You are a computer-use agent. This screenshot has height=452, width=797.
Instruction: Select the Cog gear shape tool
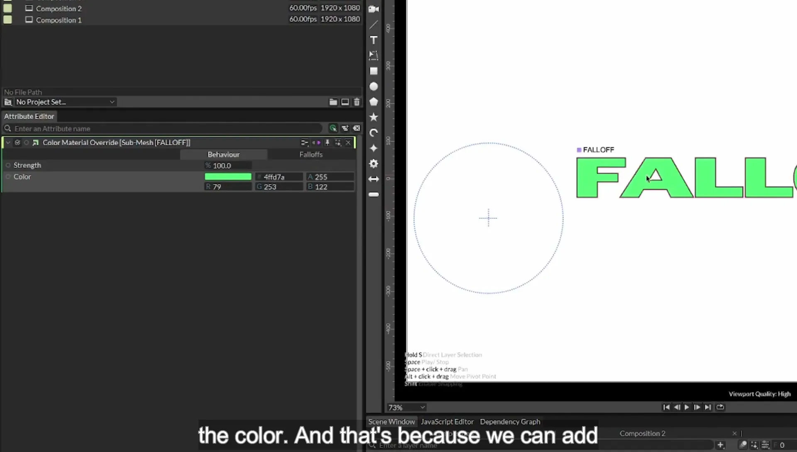[x=374, y=164]
